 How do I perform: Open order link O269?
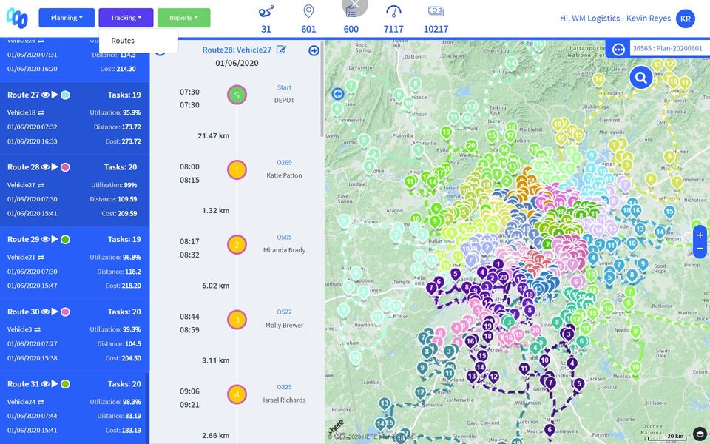tap(284, 162)
